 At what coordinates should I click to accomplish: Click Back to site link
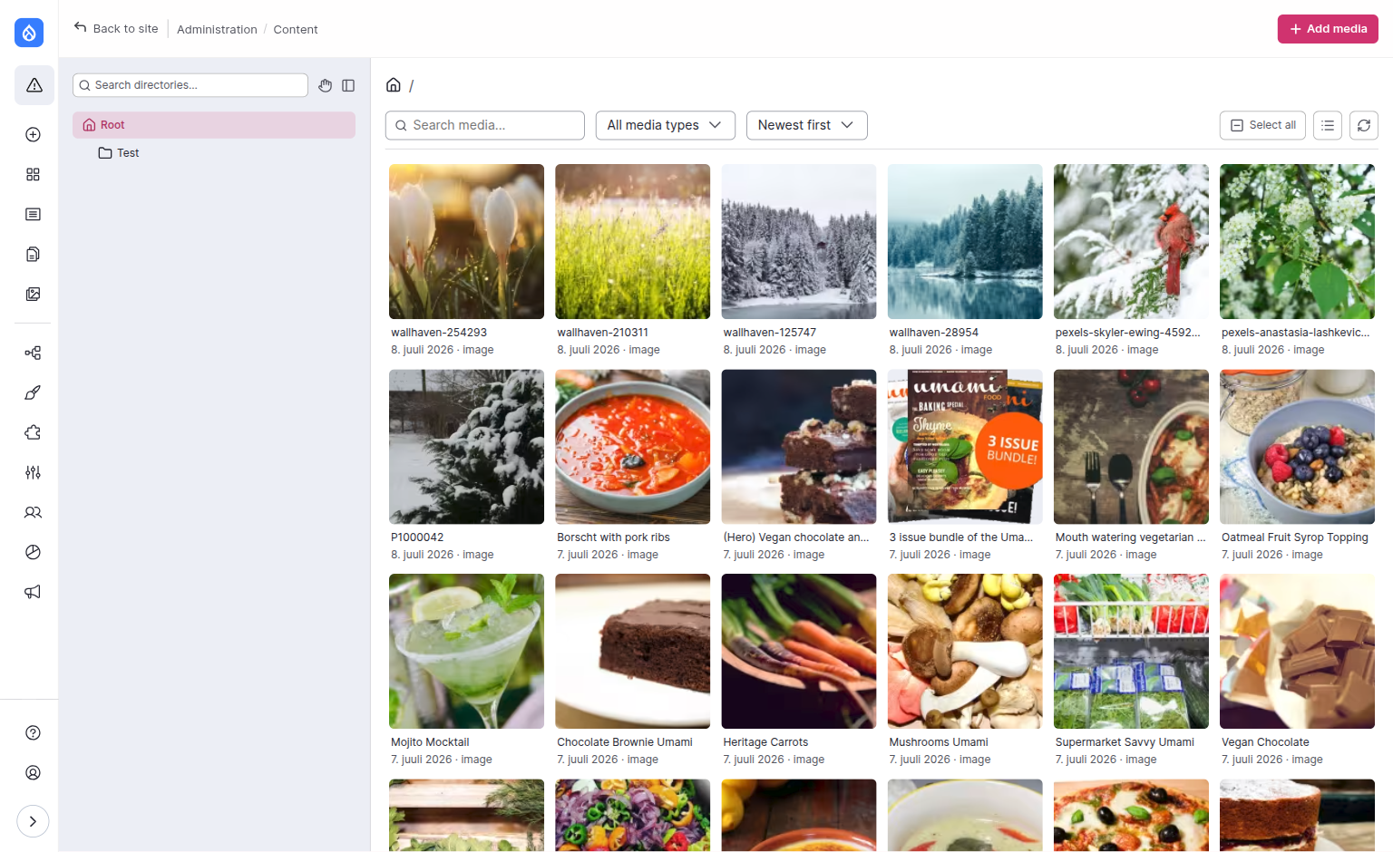[116, 28]
